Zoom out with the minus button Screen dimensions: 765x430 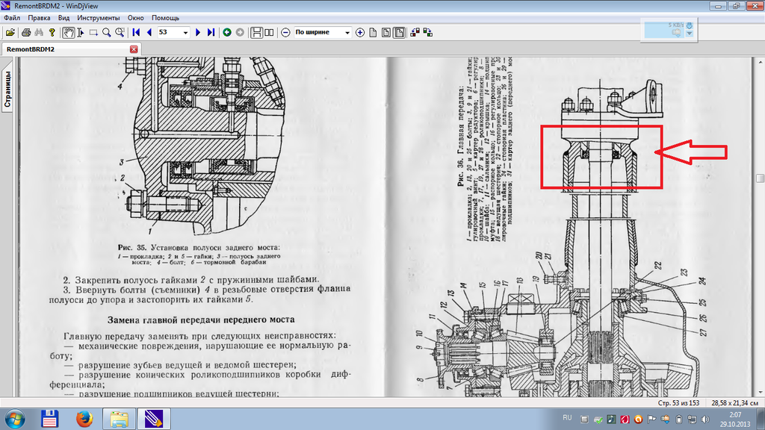pos(286,32)
